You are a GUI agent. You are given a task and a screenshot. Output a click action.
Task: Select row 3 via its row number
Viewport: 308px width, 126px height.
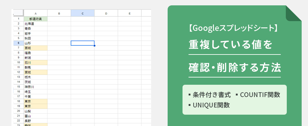tap(18, 29)
